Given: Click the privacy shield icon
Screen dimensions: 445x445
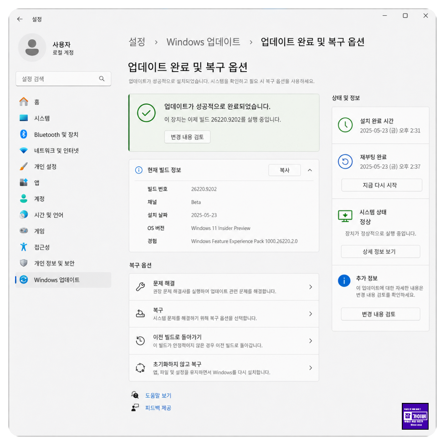Looking at the screenshot, I should pos(24,263).
